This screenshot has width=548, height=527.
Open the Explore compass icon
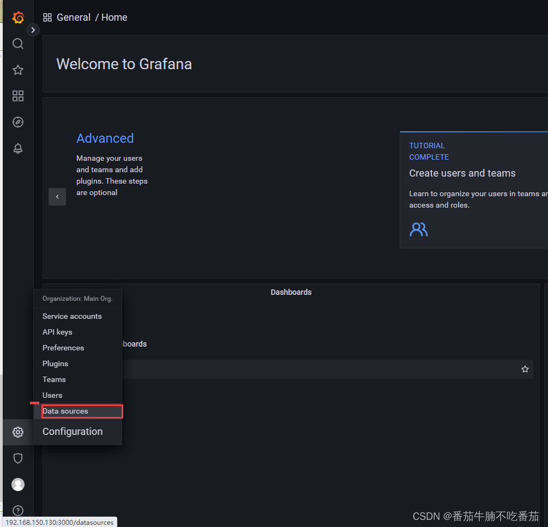(18, 122)
